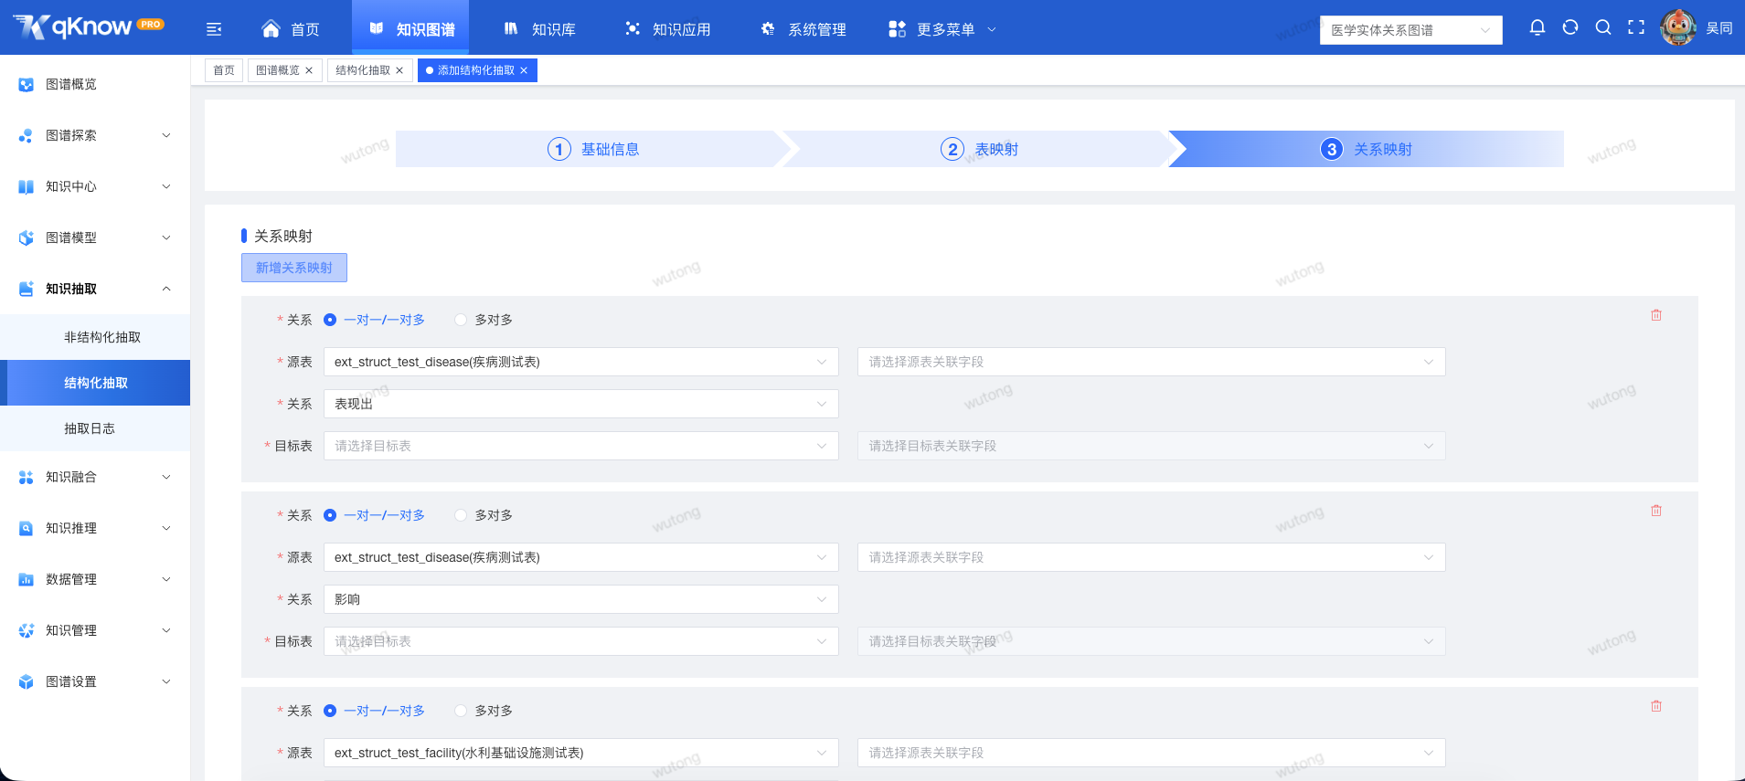
Task: Open source join field dropdown in the 影响 mapping
Action: click(1151, 557)
